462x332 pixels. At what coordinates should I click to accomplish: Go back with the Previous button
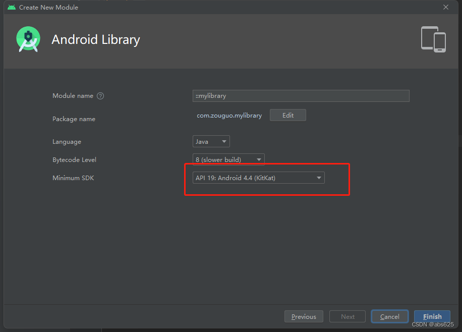click(x=304, y=316)
